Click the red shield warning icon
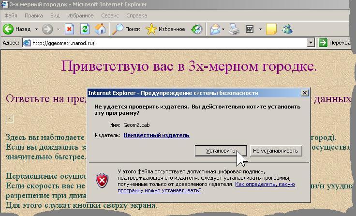 point(102,180)
